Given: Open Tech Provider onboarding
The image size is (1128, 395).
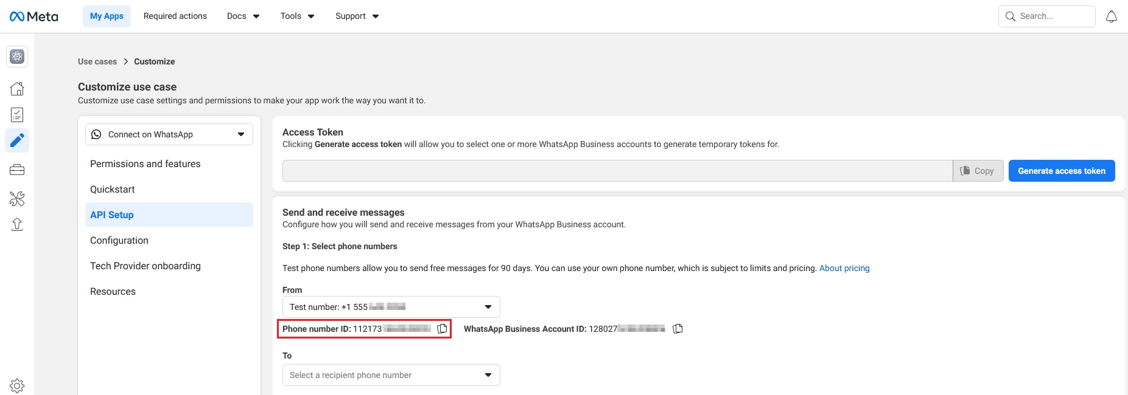Looking at the screenshot, I should 169,266.
